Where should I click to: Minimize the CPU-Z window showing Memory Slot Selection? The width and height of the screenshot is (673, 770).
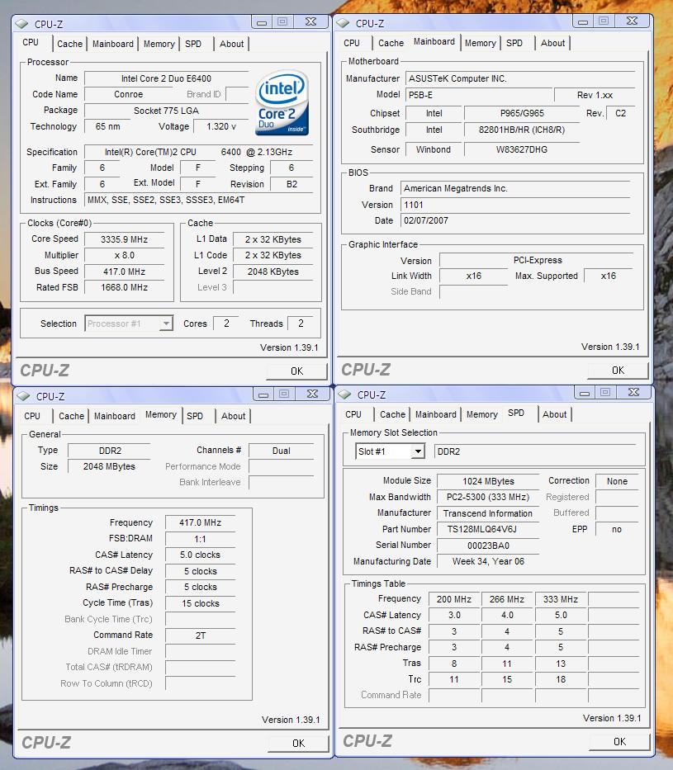585,392
